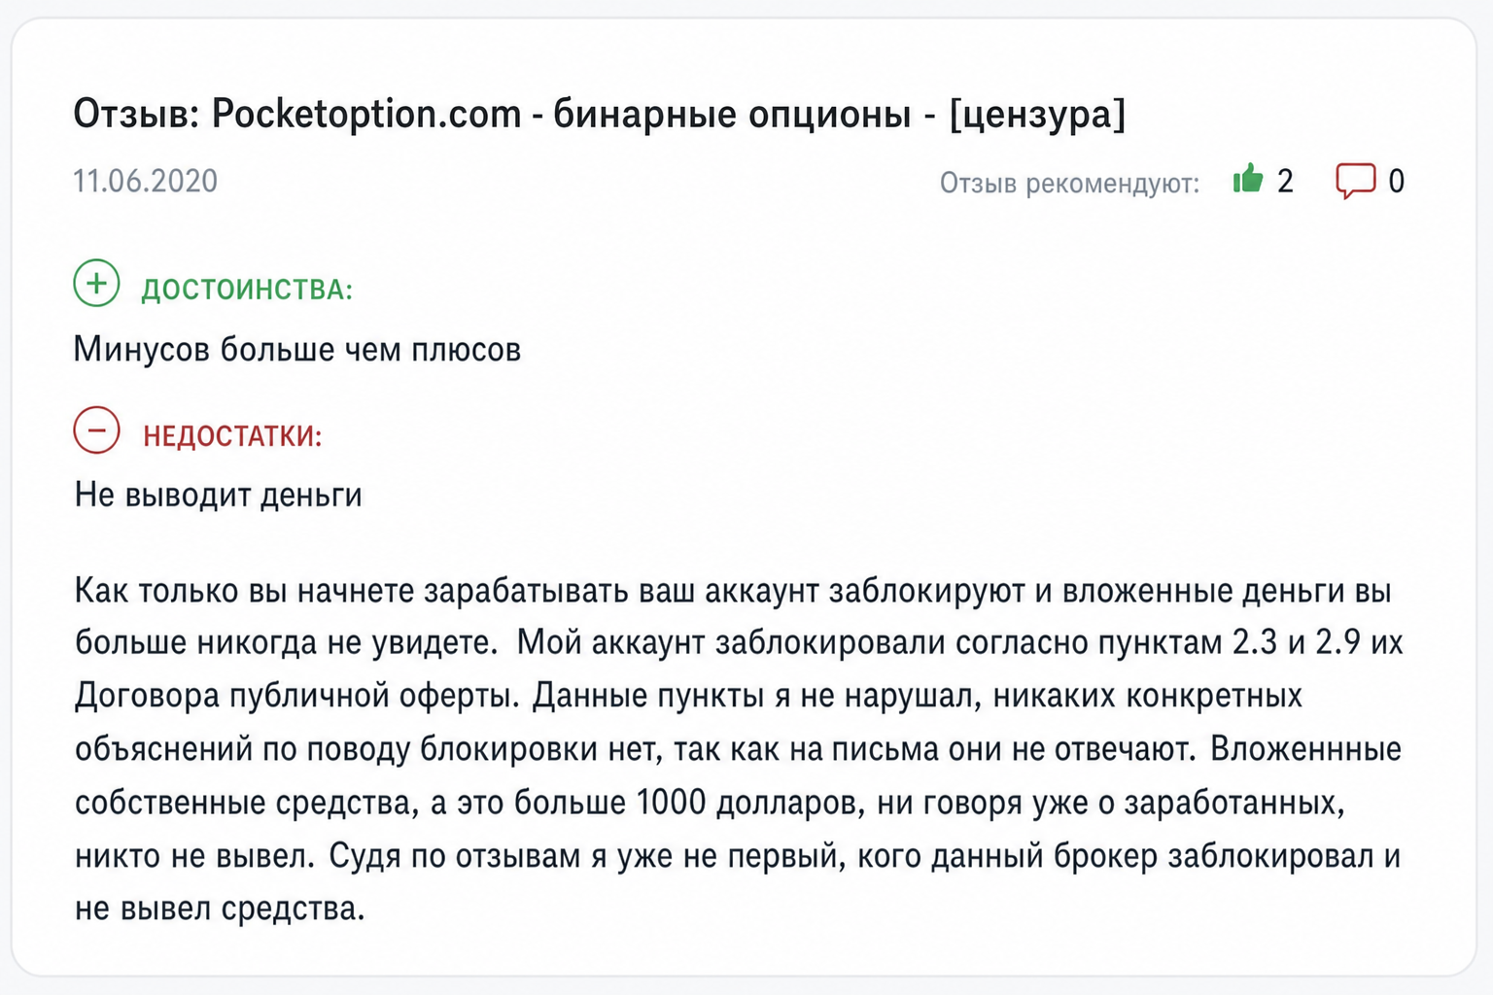This screenshot has width=1493, height=995.
Task: Click text 'Минусов больше чем плюсов'
Action: pyautogui.click(x=297, y=349)
